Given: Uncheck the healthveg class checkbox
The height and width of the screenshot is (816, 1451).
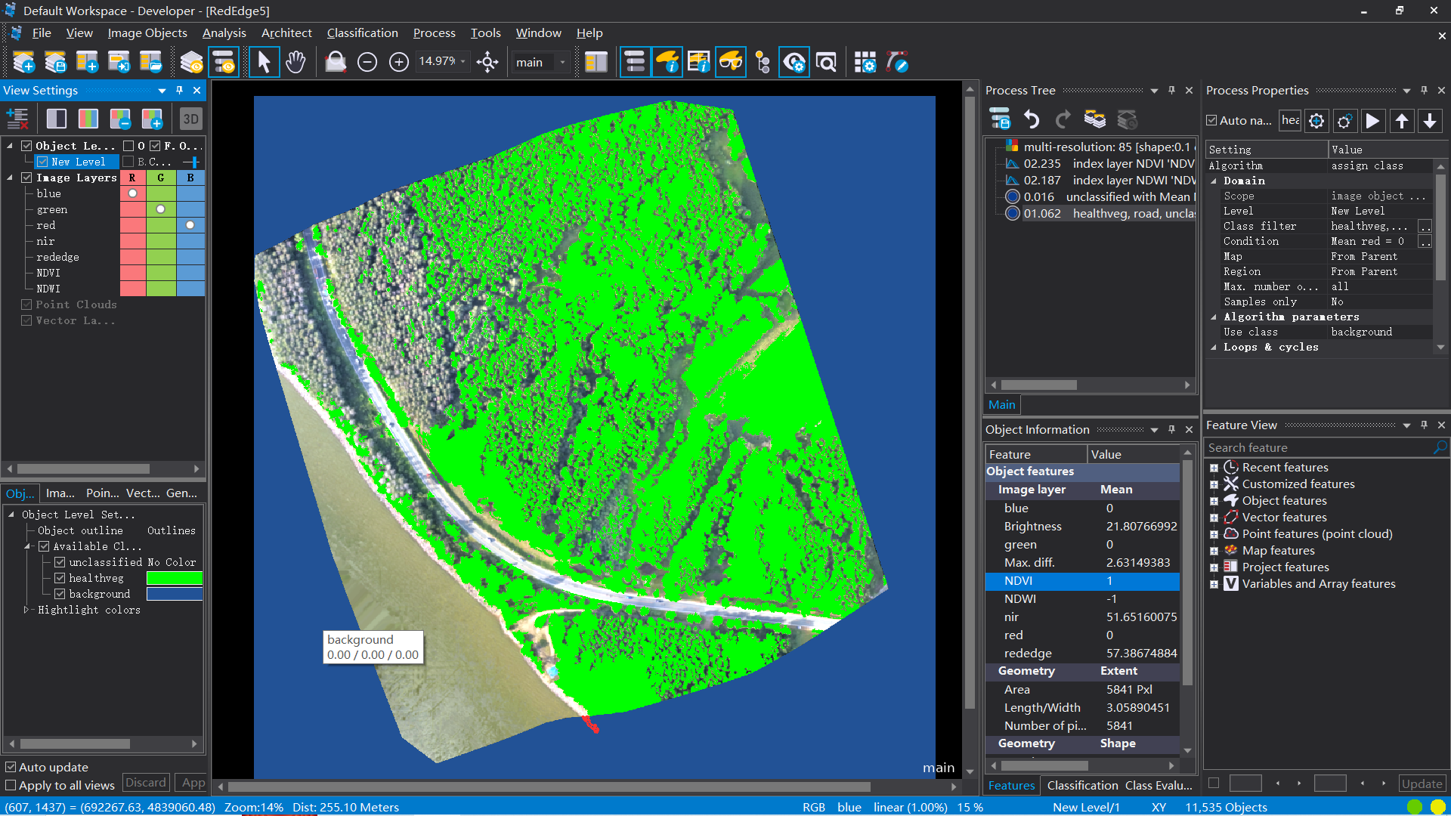Looking at the screenshot, I should point(60,578).
